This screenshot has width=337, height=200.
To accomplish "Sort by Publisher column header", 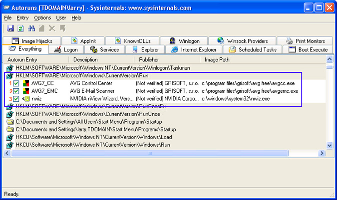I will (167, 60).
